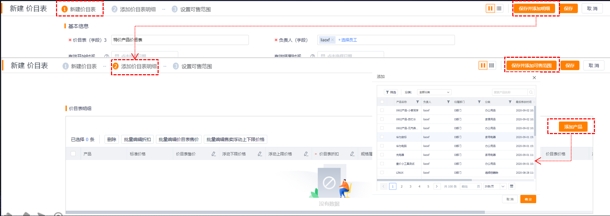
Task: Click filter funnel icon on 产品名称 column
Action: [x=417, y=102]
